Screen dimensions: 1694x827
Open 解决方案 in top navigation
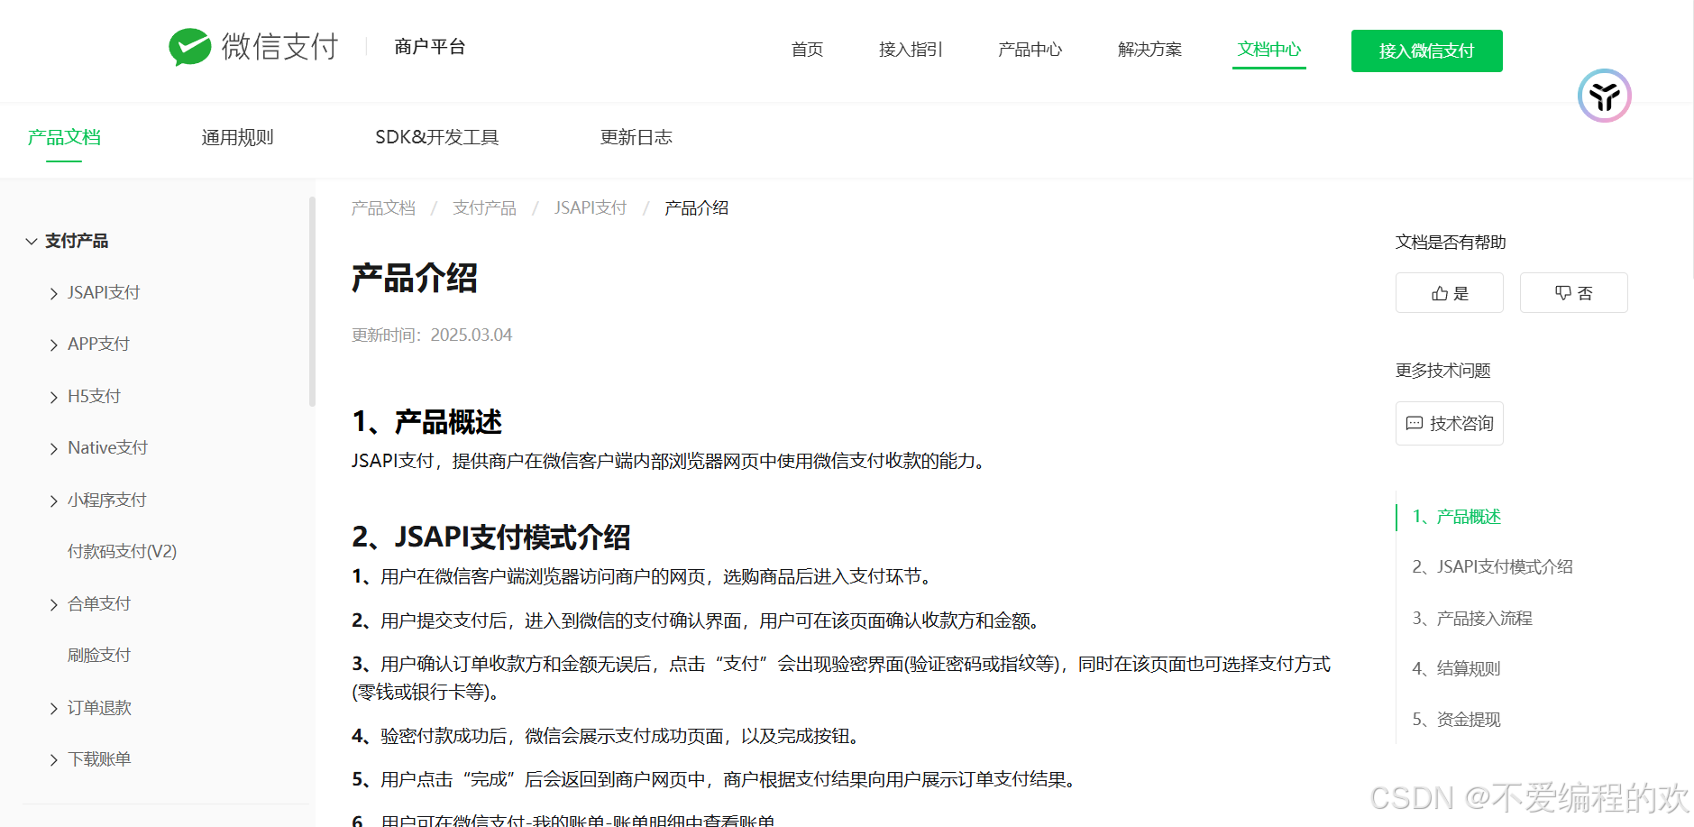(1149, 50)
